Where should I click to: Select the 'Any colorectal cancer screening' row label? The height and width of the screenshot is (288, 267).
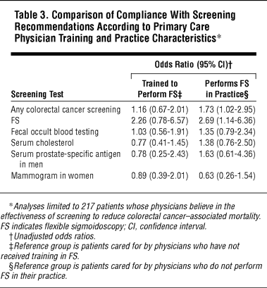[x=66, y=110]
